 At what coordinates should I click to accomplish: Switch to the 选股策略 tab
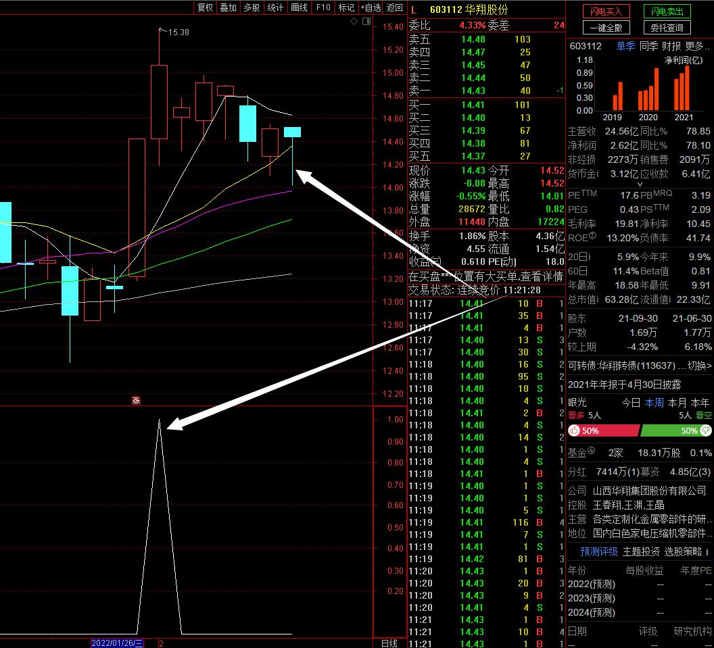click(683, 551)
